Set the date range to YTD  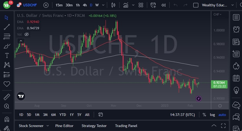pyautogui.click(x=63, y=115)
